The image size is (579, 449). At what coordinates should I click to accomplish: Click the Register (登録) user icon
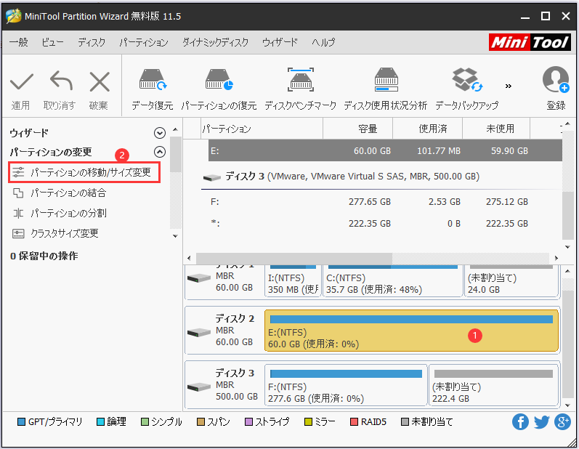click(556, 79)
